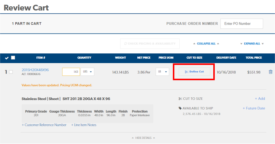Delete the cart item with trash icon

pos(271,72)
